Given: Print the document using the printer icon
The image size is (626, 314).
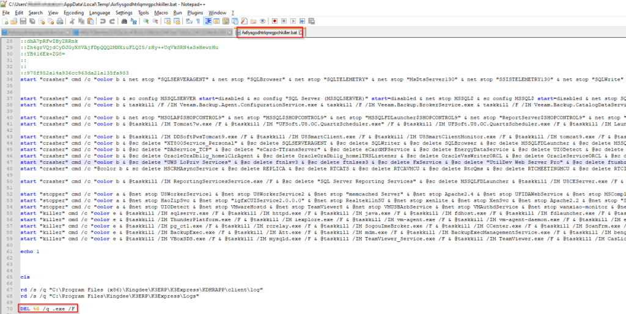Looking at the screenshot, I should click(x=60, y=21).
